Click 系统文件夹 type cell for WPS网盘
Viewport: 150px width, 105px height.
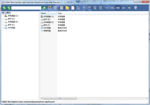pyautogui.click(x=62, y=28)
